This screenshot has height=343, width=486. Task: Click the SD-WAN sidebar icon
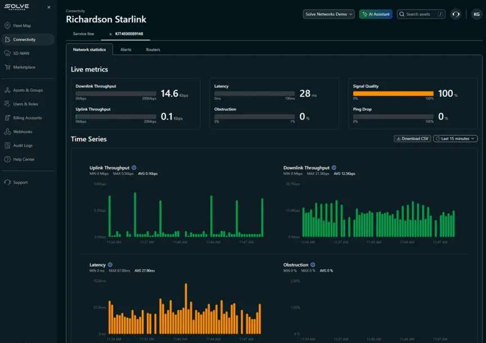tap(7, 53)
